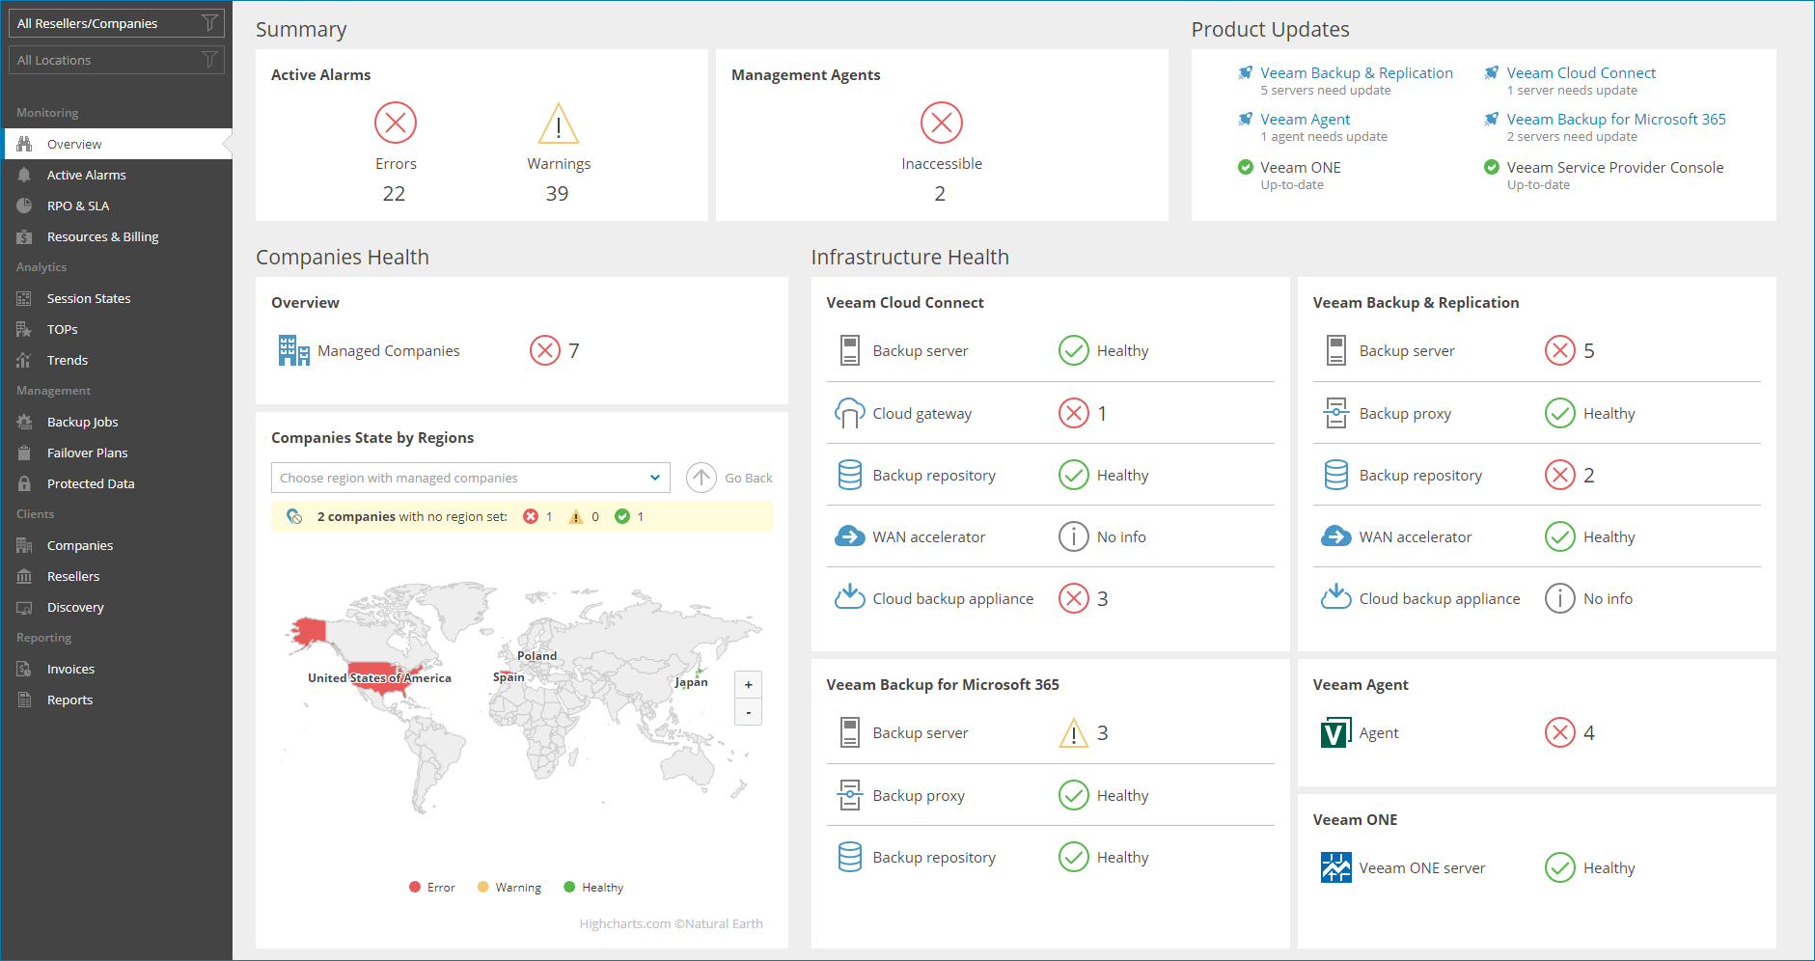
Task: Click the Spain label on the map
Action: point(509,676)
